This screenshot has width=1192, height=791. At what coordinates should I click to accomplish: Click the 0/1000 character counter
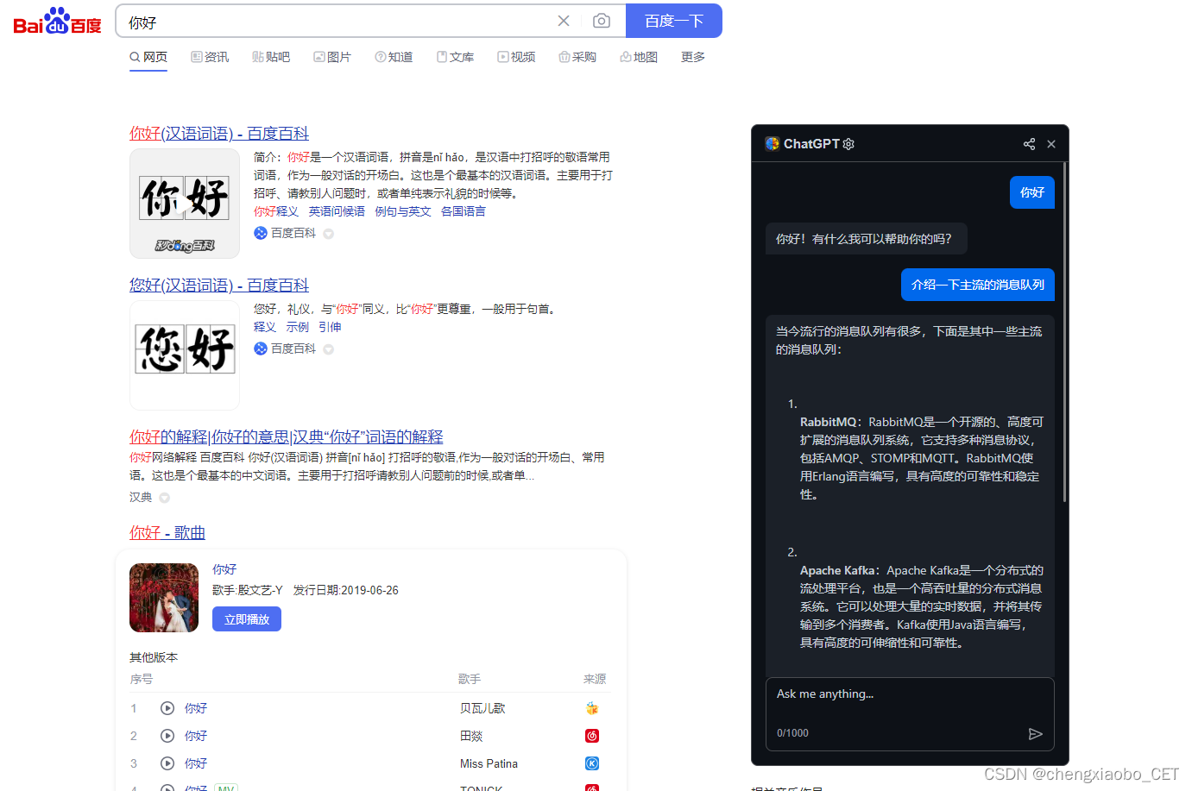coord(792,733)
